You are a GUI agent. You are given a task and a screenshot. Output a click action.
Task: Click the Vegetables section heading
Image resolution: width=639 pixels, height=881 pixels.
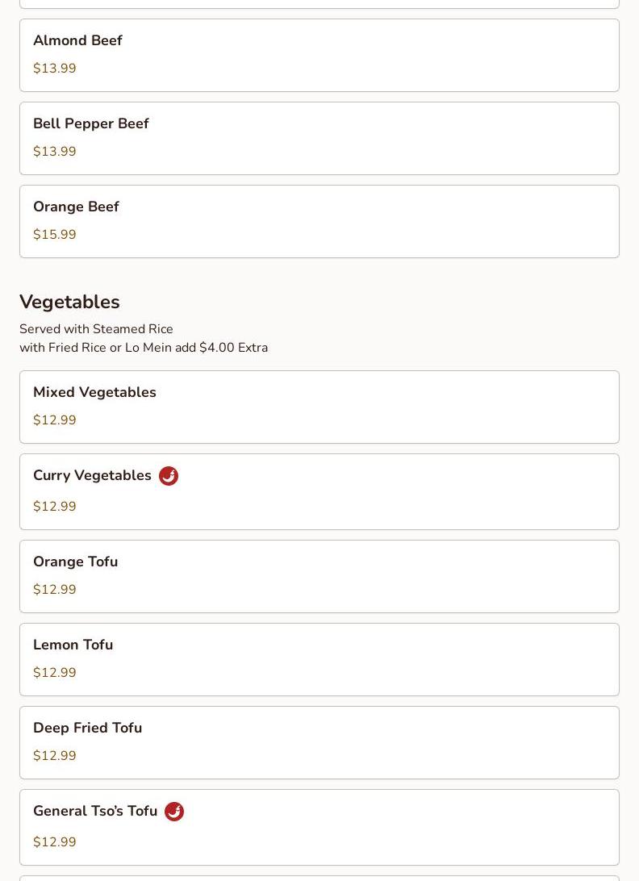point(69,302)
